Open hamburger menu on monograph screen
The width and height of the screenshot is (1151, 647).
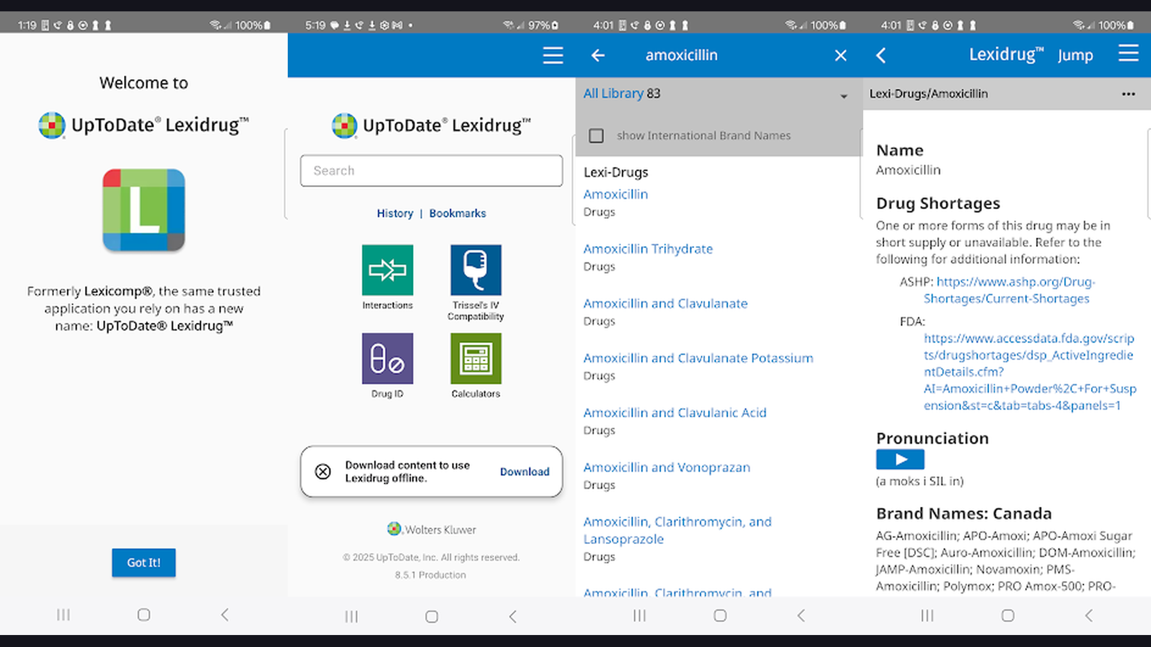click(1128, 53)
